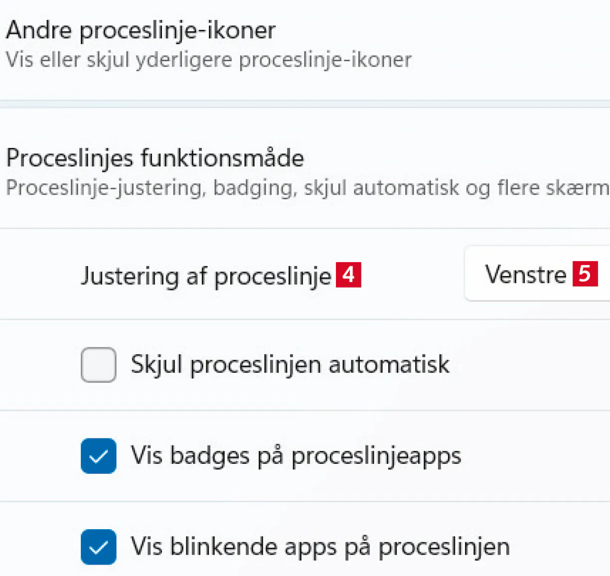This screenshot has width=610, height=576.
Task: Uncheck the 'Vis badges på proceslinjeapps' checkbox
Action: (99, 456)
